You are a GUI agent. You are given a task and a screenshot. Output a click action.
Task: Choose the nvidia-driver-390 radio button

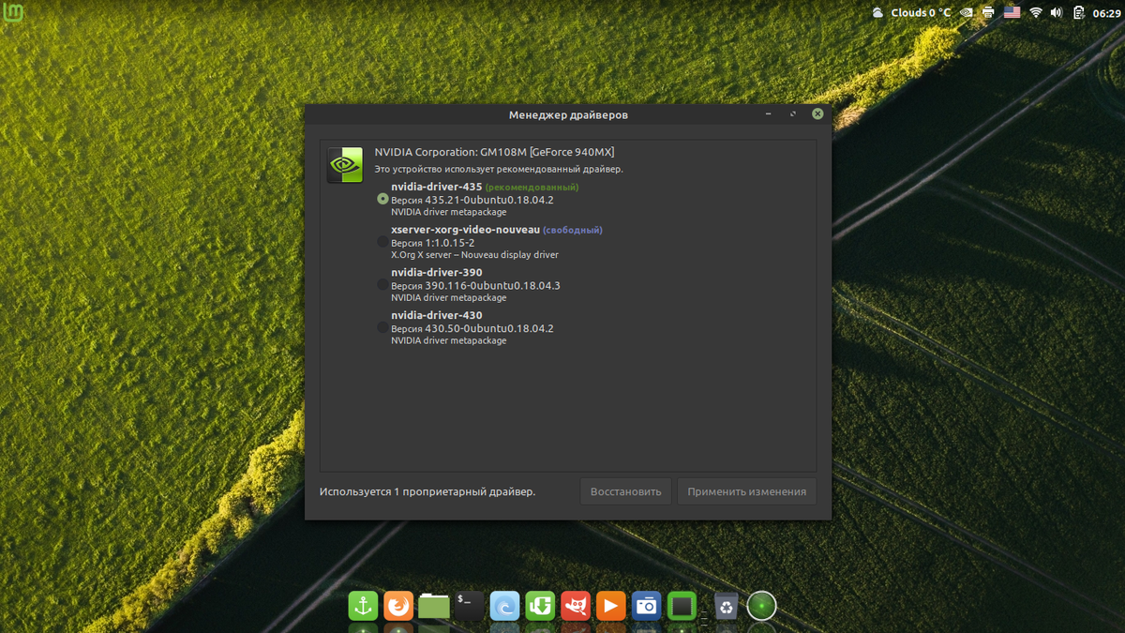click(x=382, y=284)
